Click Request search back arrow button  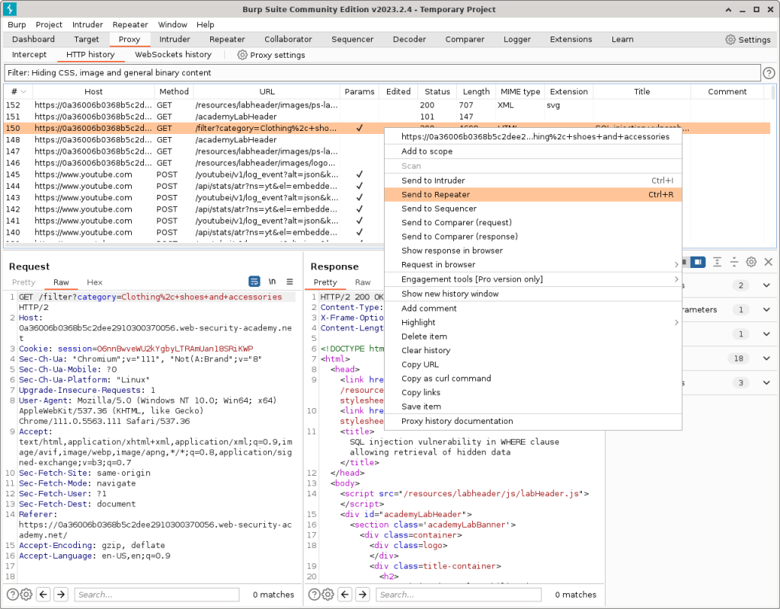(x=43, y=595)
